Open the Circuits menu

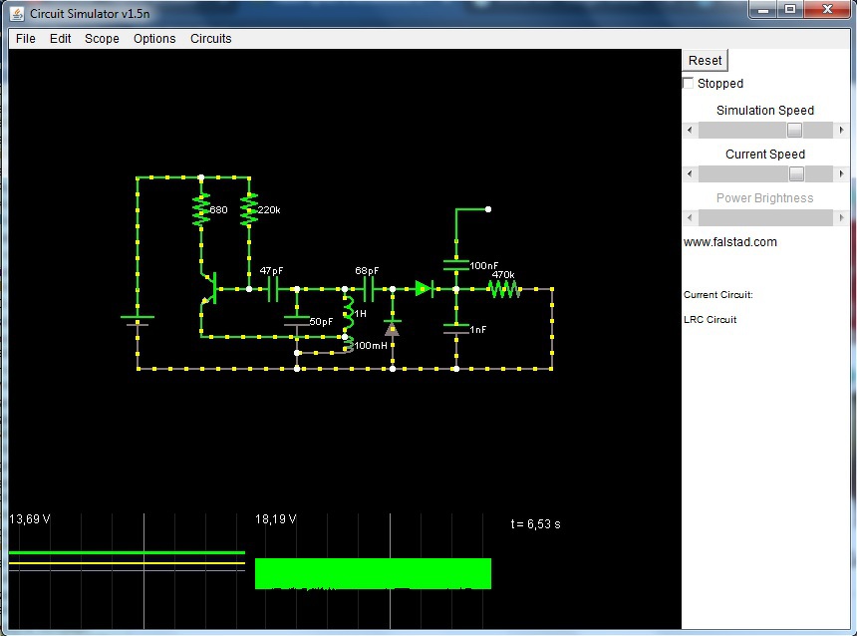pos(211,39)
